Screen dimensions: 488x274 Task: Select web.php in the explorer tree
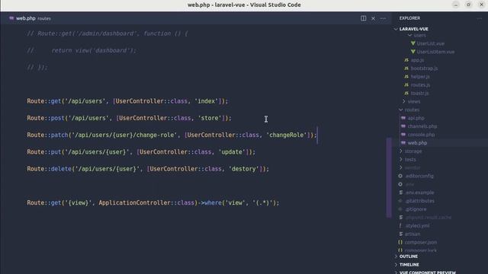coord(417,143)
